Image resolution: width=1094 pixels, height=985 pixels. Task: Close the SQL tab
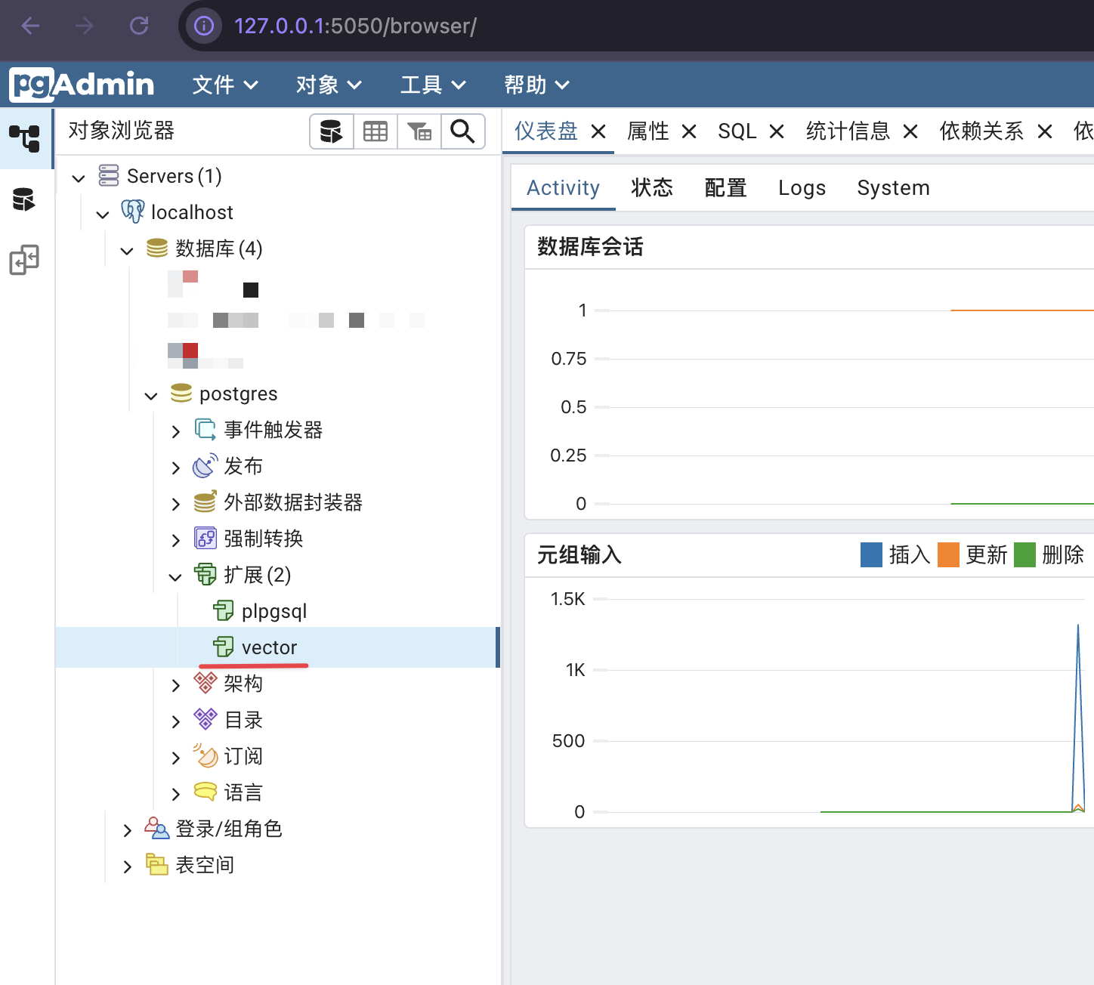(x=777, y=132)
